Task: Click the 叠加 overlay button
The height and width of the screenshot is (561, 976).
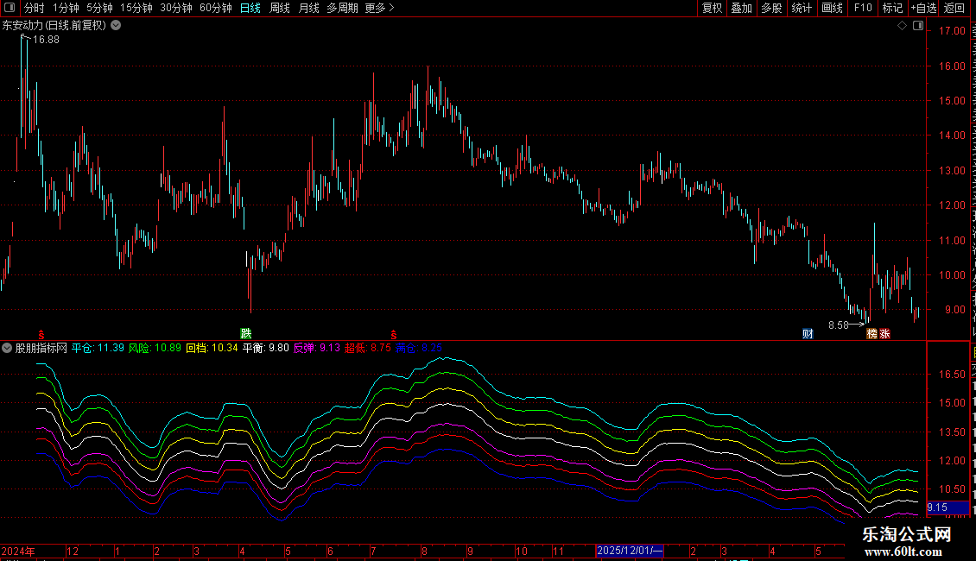Action: (x=741, y=8)
